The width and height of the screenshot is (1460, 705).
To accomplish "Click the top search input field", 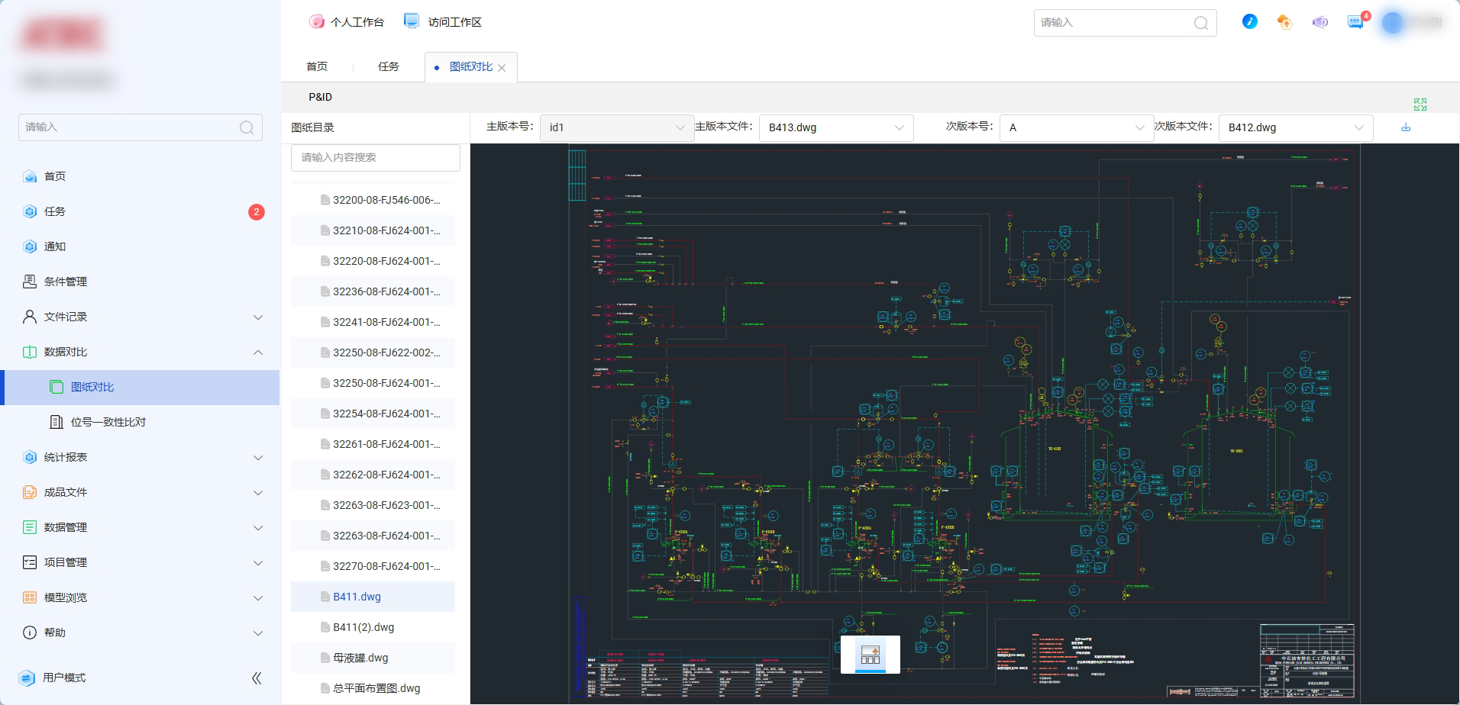I will (x=1125, y=23).
